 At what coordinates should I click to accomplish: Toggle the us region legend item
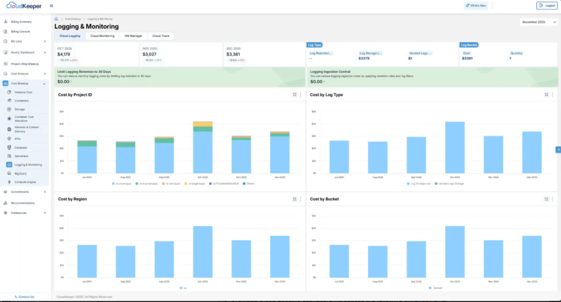184,288
